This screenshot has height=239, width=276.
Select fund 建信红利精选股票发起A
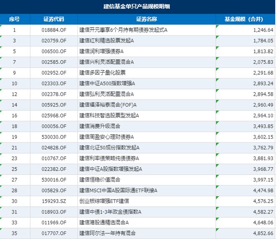pyautogui.click(x=107, y=41)
